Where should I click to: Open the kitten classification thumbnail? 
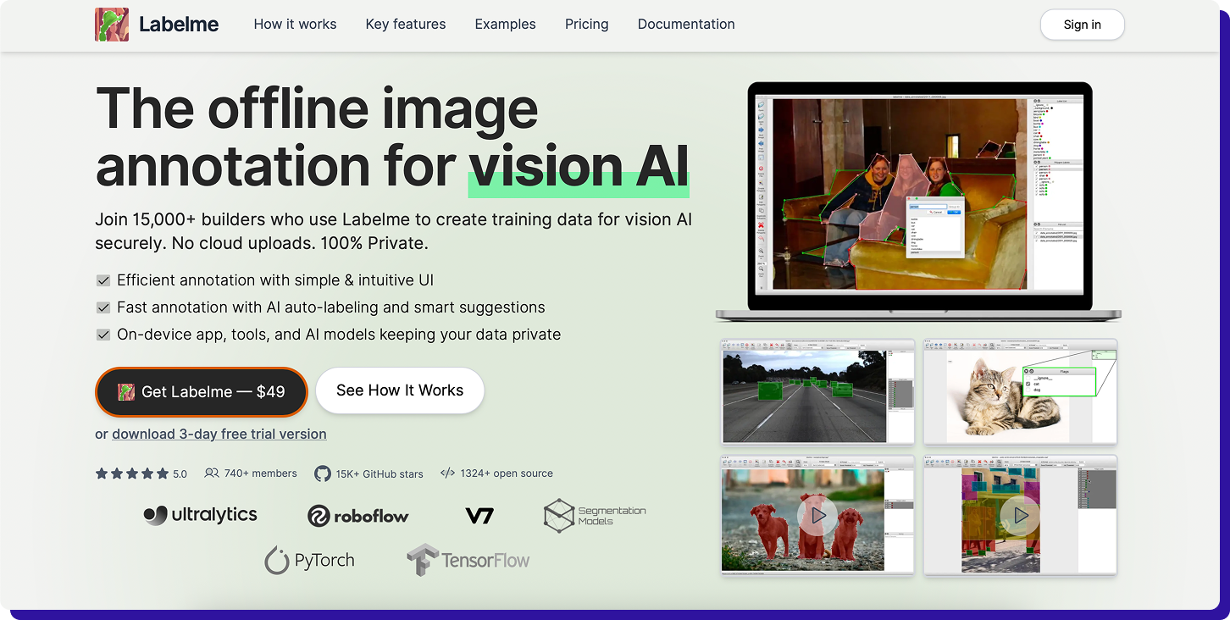(1020, 391)
